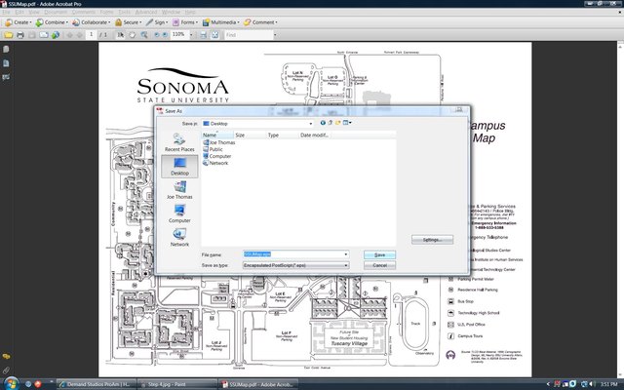624x390 pixels.
Task: Click the Acrobat document vertical scrollbar
Action: pyautogui.click(x=620, y=210)
